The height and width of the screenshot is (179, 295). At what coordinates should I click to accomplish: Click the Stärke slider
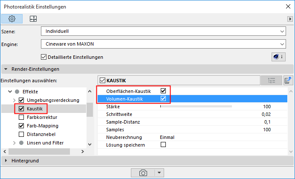196,107
